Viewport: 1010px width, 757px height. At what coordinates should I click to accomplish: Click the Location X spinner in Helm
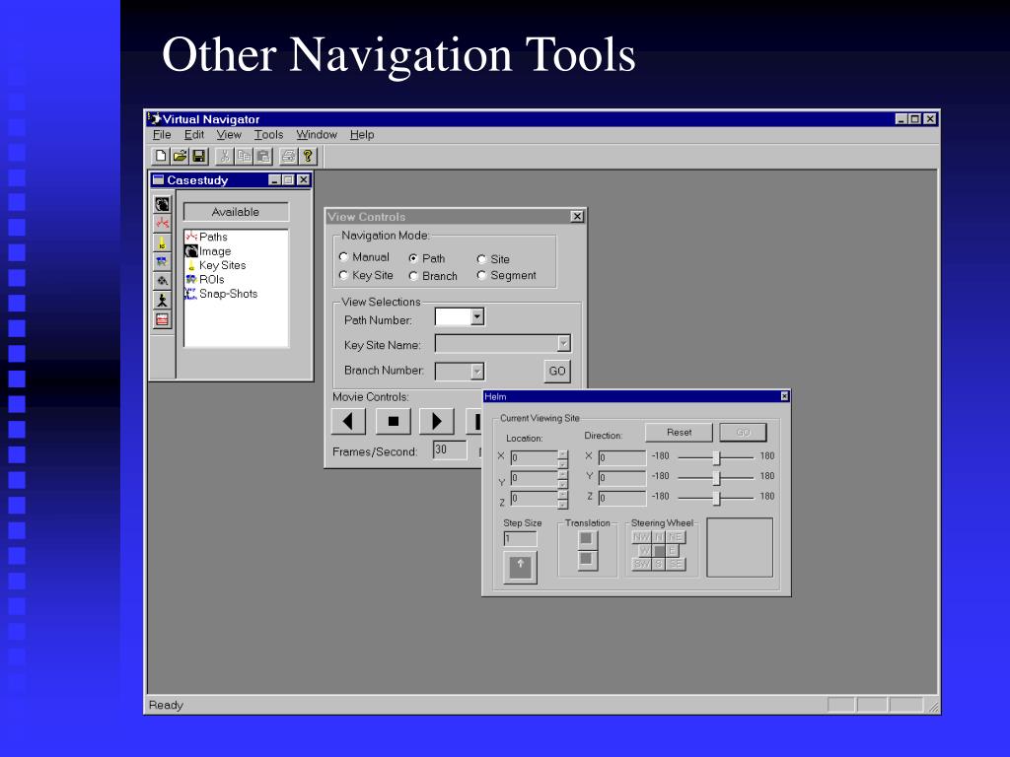[562, 458]
